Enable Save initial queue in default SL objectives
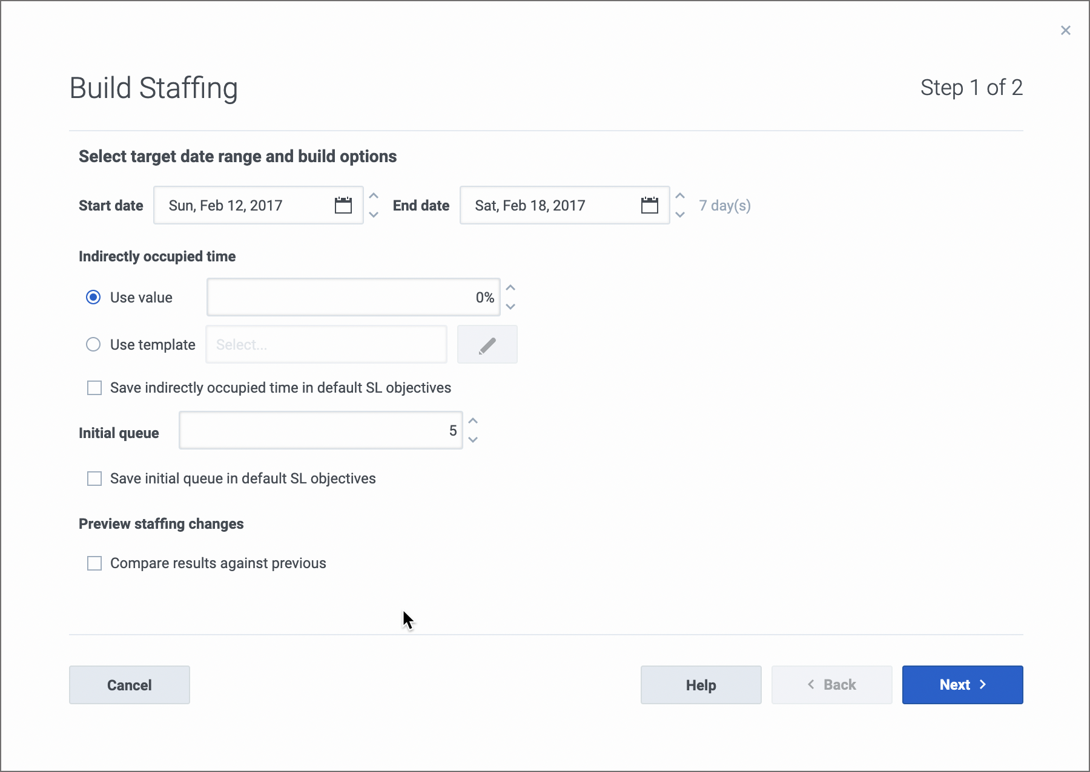 94,479
